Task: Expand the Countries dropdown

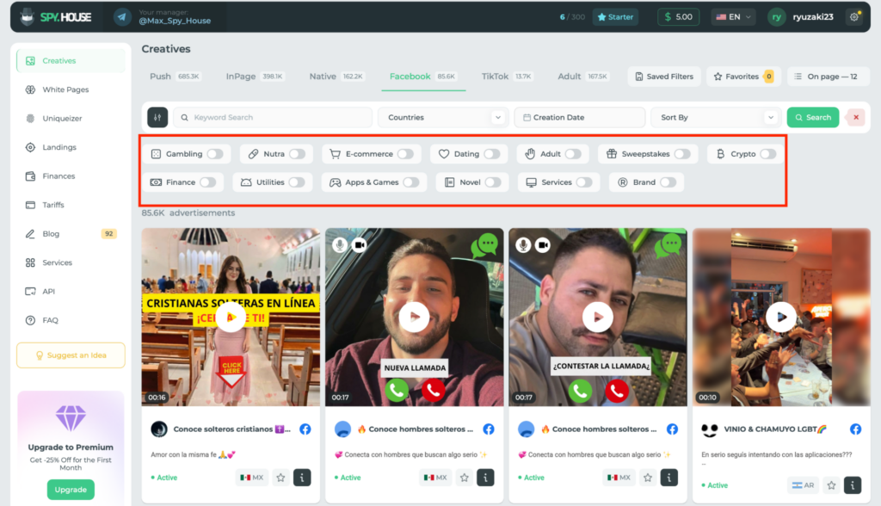Action: point(443,118)
